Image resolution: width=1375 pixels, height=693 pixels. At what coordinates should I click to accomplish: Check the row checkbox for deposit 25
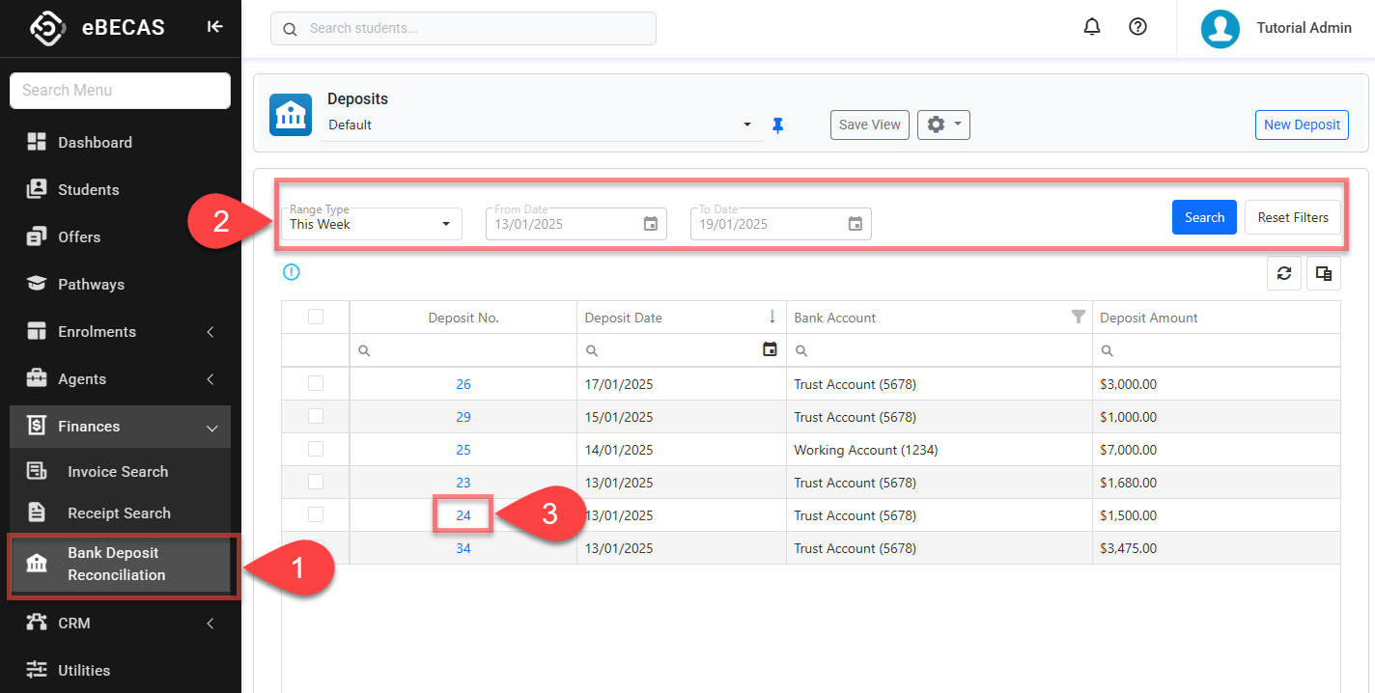click(316, 450)
